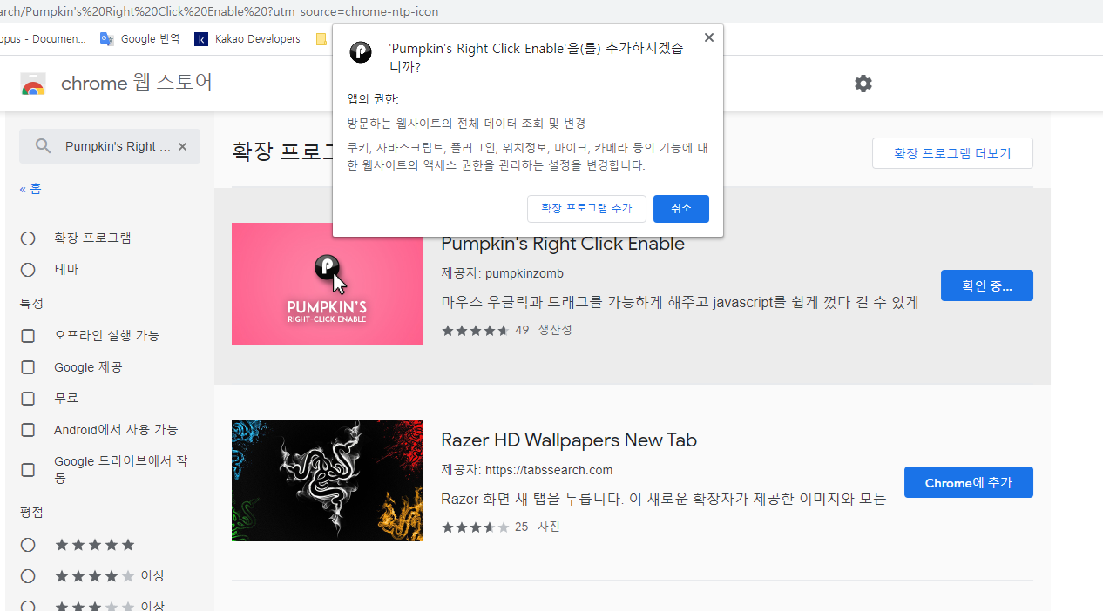Click 확장 프로그램 추가 button
Viewport: 1103px width, 611px height.
click(586, 209)
